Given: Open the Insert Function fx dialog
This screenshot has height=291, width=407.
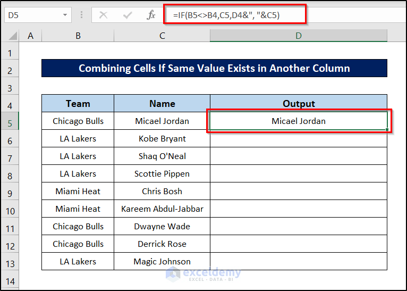Looking at the screenshot, I should [151, 15].
